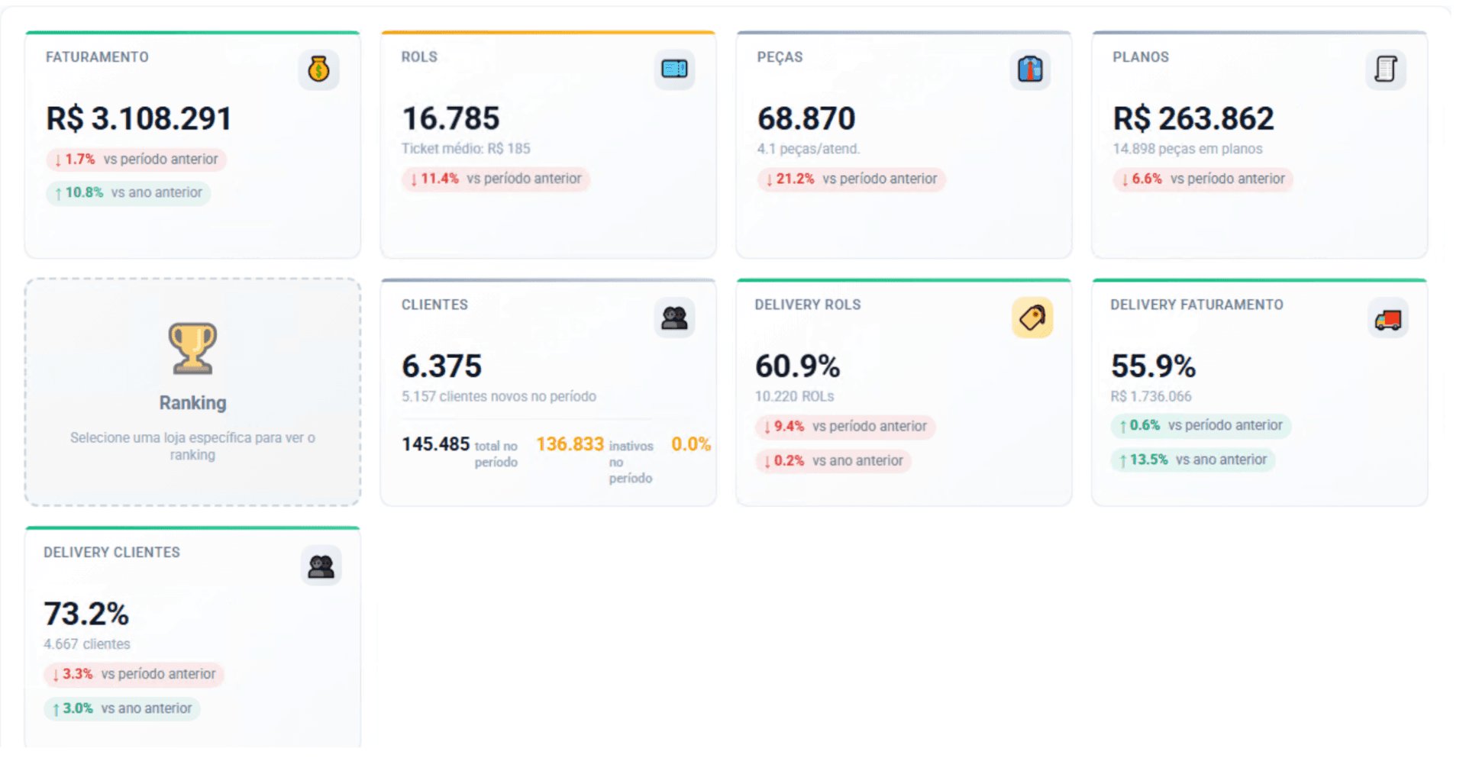Click the CLIENTES card title
Image resolution: width=1466 pixels, height=758 pixels.
point(434,305)
